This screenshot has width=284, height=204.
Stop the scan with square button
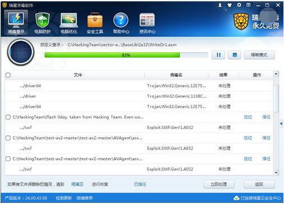tap(235, 55)
